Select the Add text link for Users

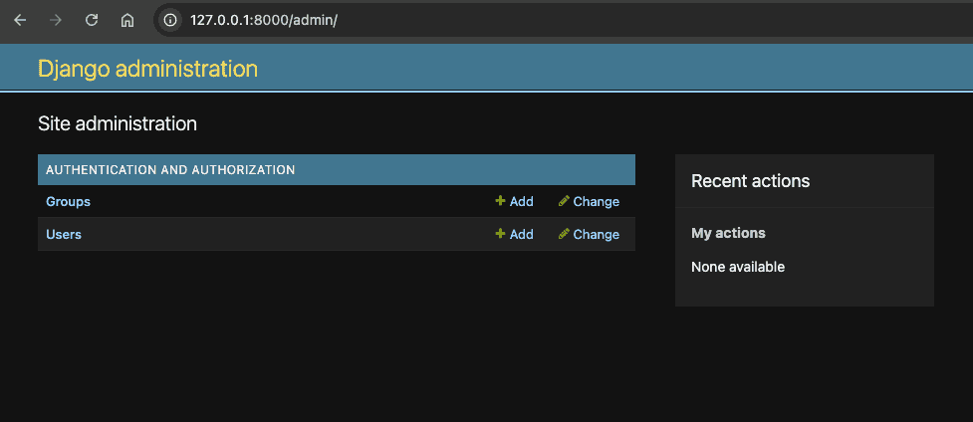point(522,235)
